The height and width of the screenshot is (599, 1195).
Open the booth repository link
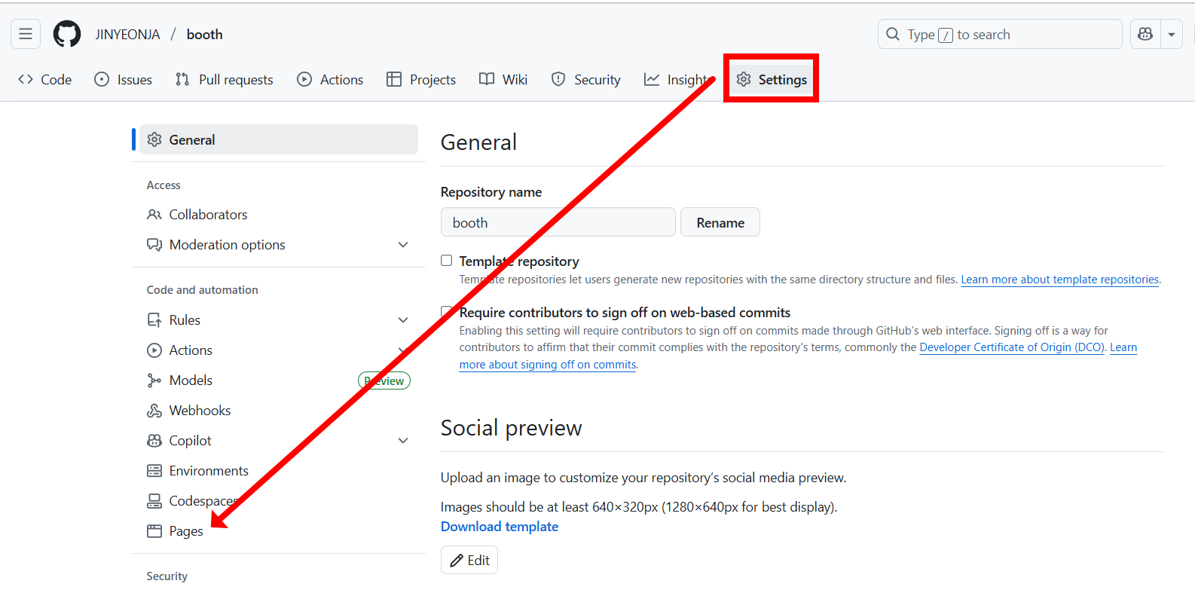coord(205,35)
